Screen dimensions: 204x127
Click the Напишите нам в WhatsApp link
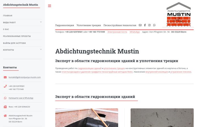pos(21,98)
